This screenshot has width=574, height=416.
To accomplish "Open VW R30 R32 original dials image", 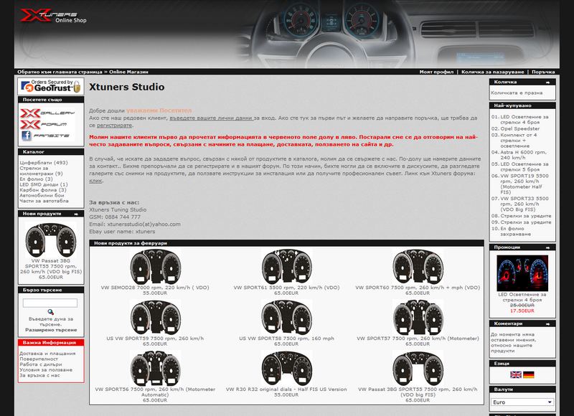I will 286,368.
